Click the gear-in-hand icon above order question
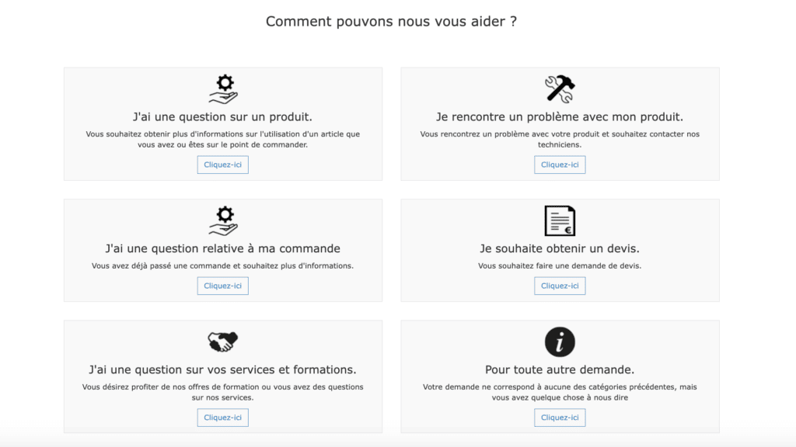796x447 pixels. pos(223,220)
